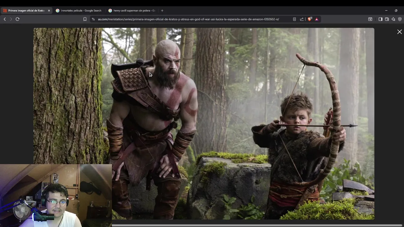The height and width of the screenshot is (227, 404).
Task: Click the enlarged Kratos and Atreus image
Action: coord(204,124)
